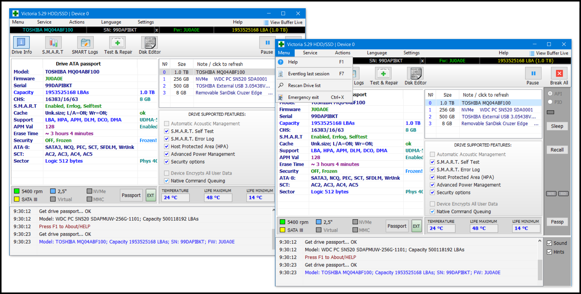The image size is (581, 294).
Task: Click the EXT button in the back window
Action: (151, 195)
